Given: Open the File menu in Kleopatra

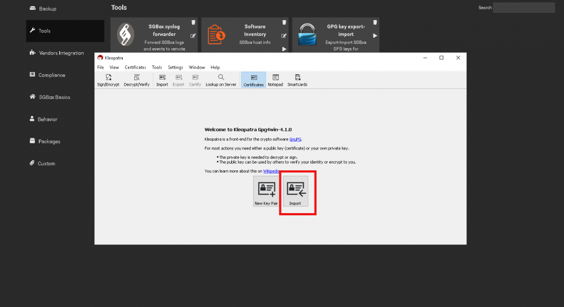Looking at the screenshot, I should (x=100, y=67).
